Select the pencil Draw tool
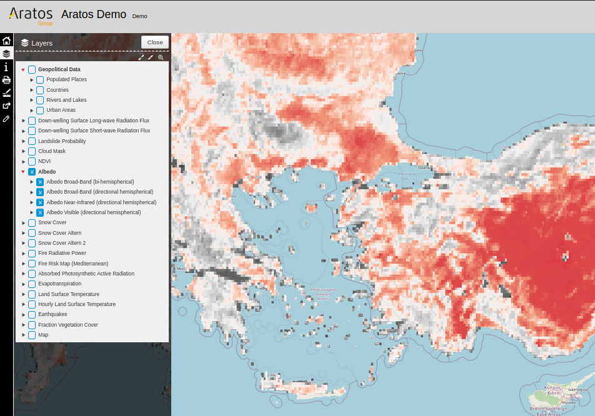 (x=6, y=119)
